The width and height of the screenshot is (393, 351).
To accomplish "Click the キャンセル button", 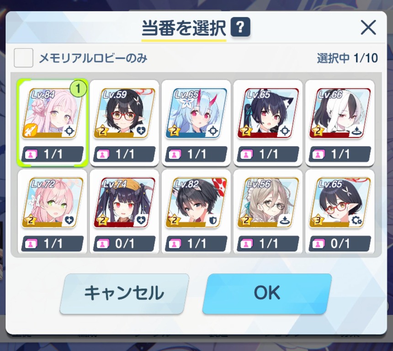I will point(124,293).
